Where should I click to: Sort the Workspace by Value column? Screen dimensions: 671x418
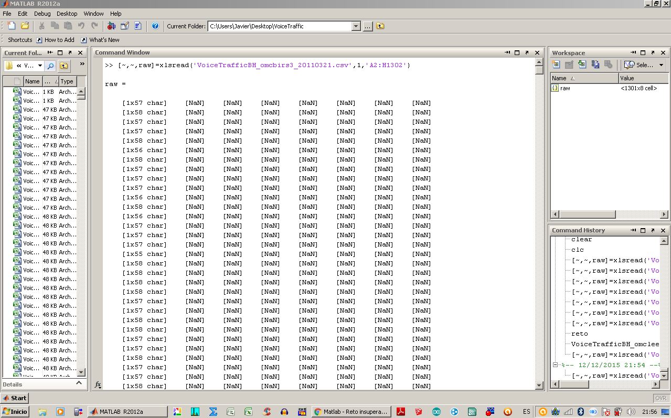pos(644,78)
